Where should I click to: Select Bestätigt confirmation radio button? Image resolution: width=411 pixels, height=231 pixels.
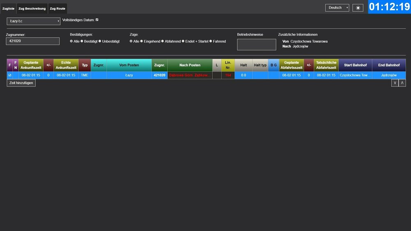tap(82, 42)
